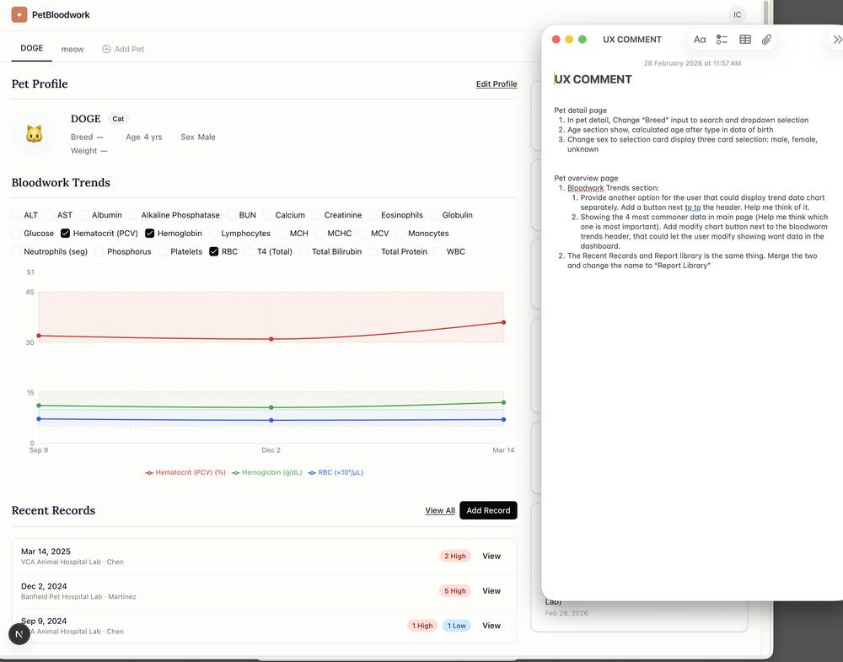Switch to the DOGE pet tab
The width and height of the screenshot is (843, 662).
click(x=32, y=48)
